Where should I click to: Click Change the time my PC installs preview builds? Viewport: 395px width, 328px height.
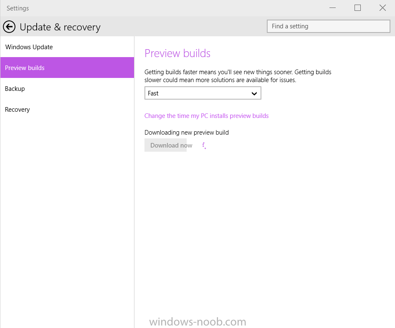(x=206, y=116)
